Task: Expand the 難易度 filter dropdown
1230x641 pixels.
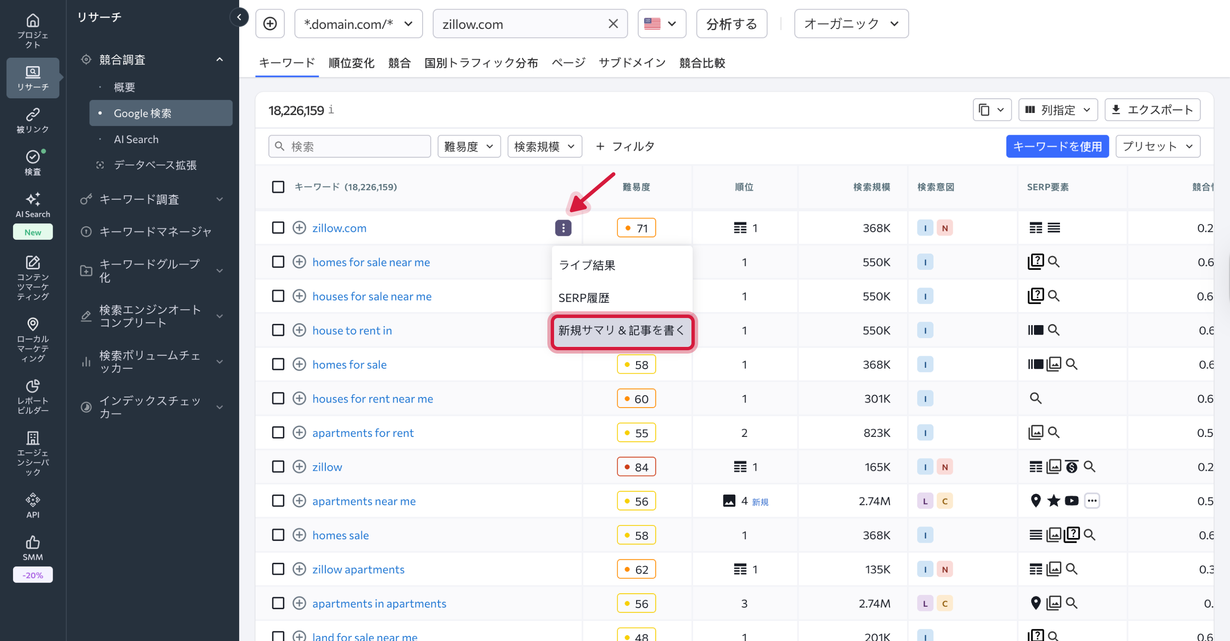Action: [x=468, y=146]
